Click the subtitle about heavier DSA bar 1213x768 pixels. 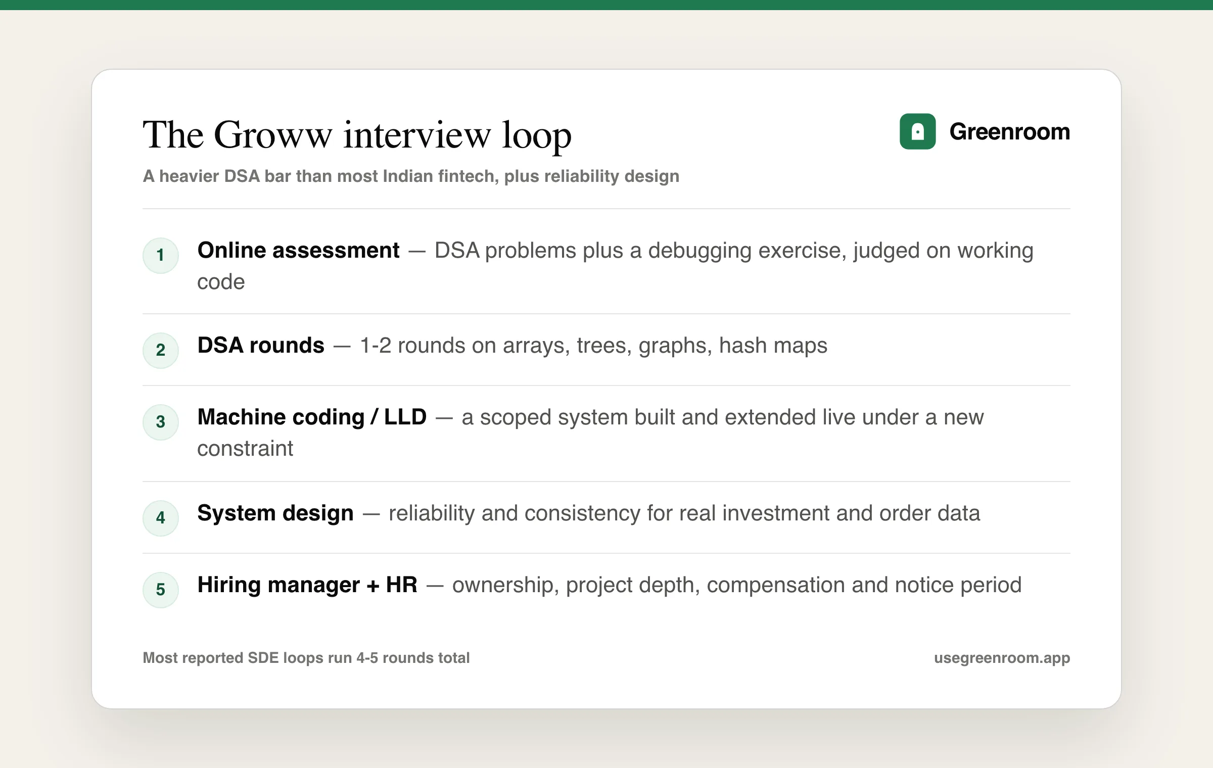(x=411, y=176)
